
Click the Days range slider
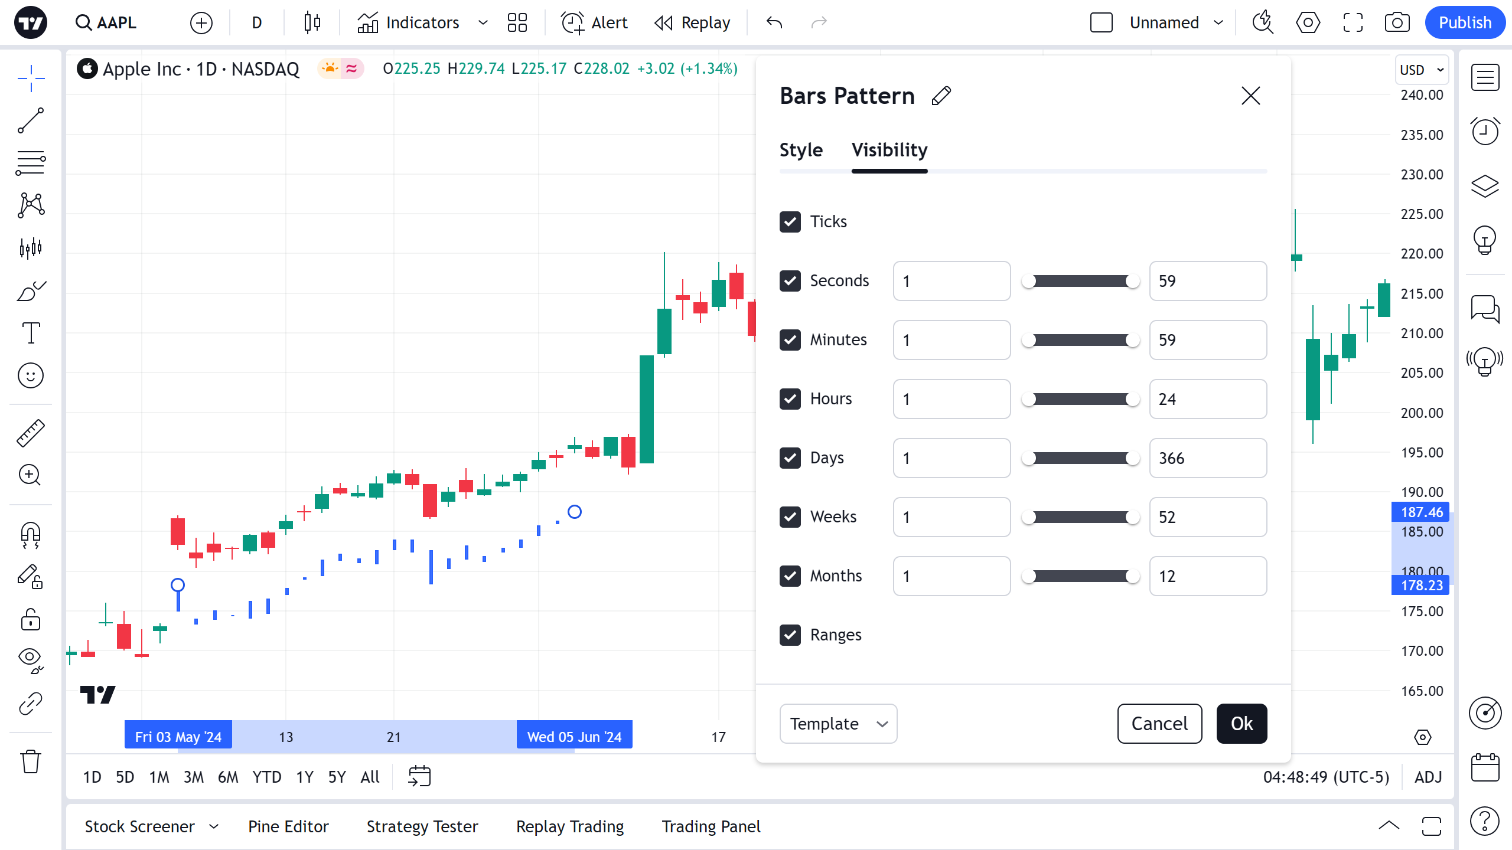[x=1081, y=458]
